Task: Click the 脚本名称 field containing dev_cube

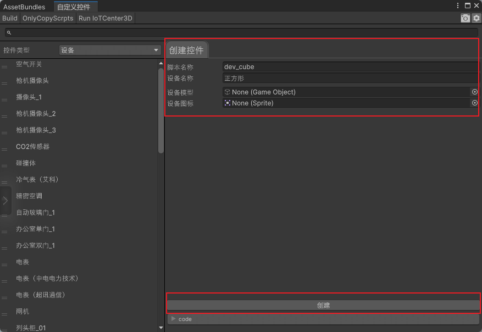Action: (350, 67)
